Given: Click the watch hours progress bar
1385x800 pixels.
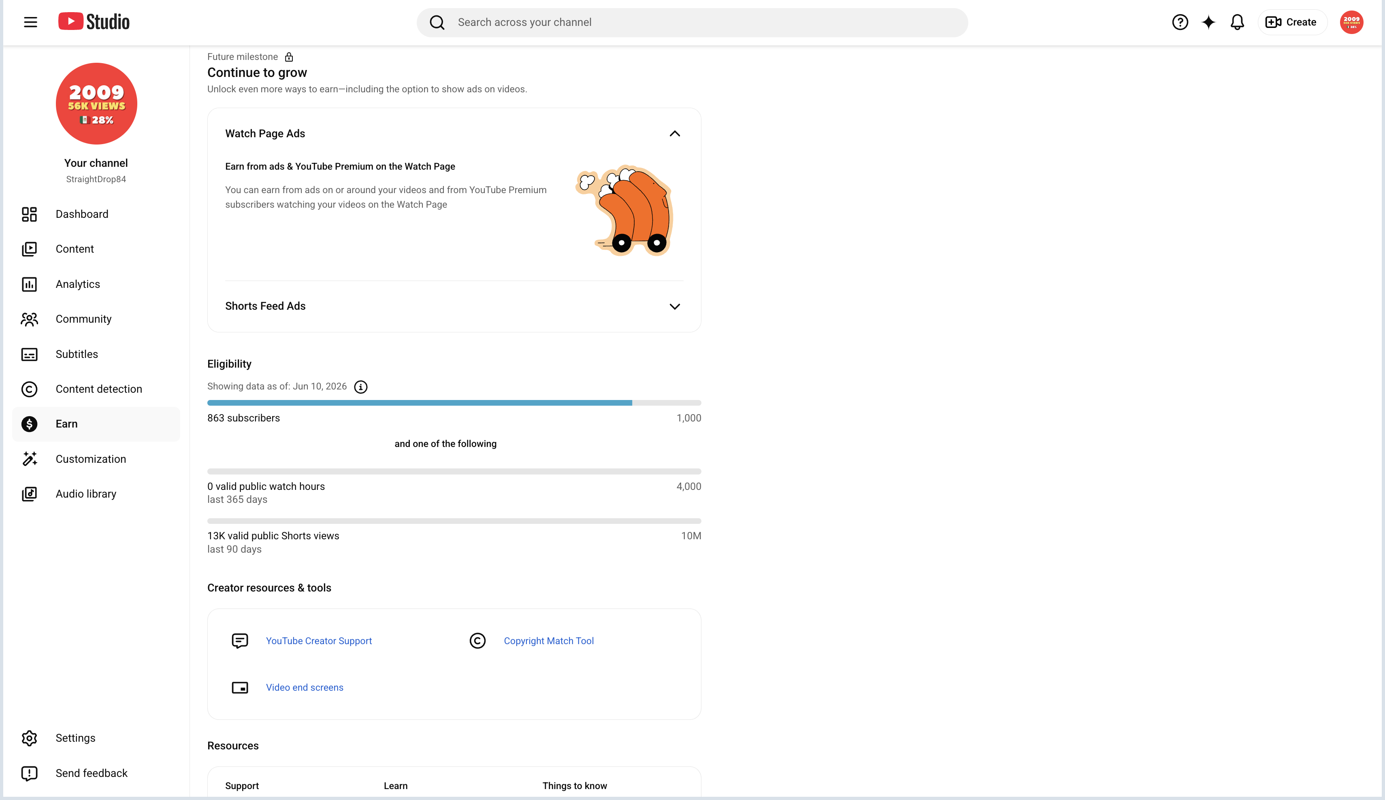Looking at the screenshot, I should pos(454,471).
